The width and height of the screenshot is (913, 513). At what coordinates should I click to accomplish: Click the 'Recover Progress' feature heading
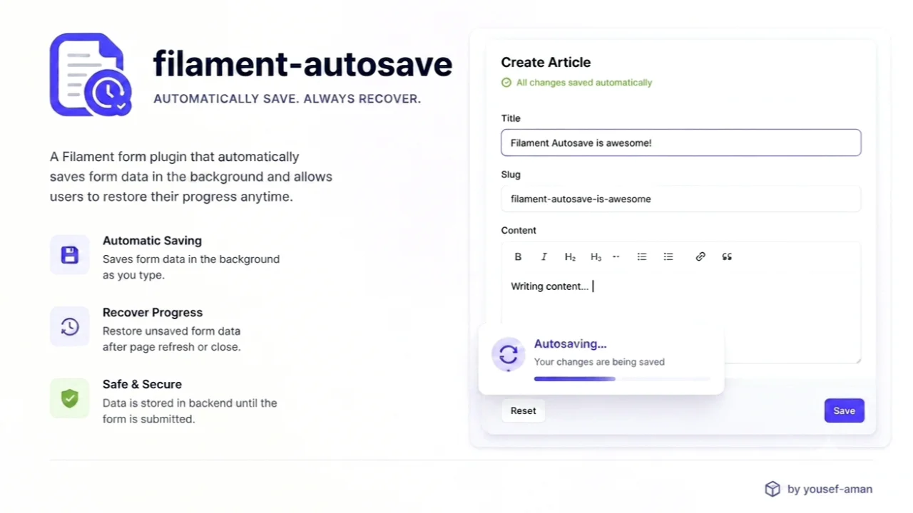tap(153, 313)
